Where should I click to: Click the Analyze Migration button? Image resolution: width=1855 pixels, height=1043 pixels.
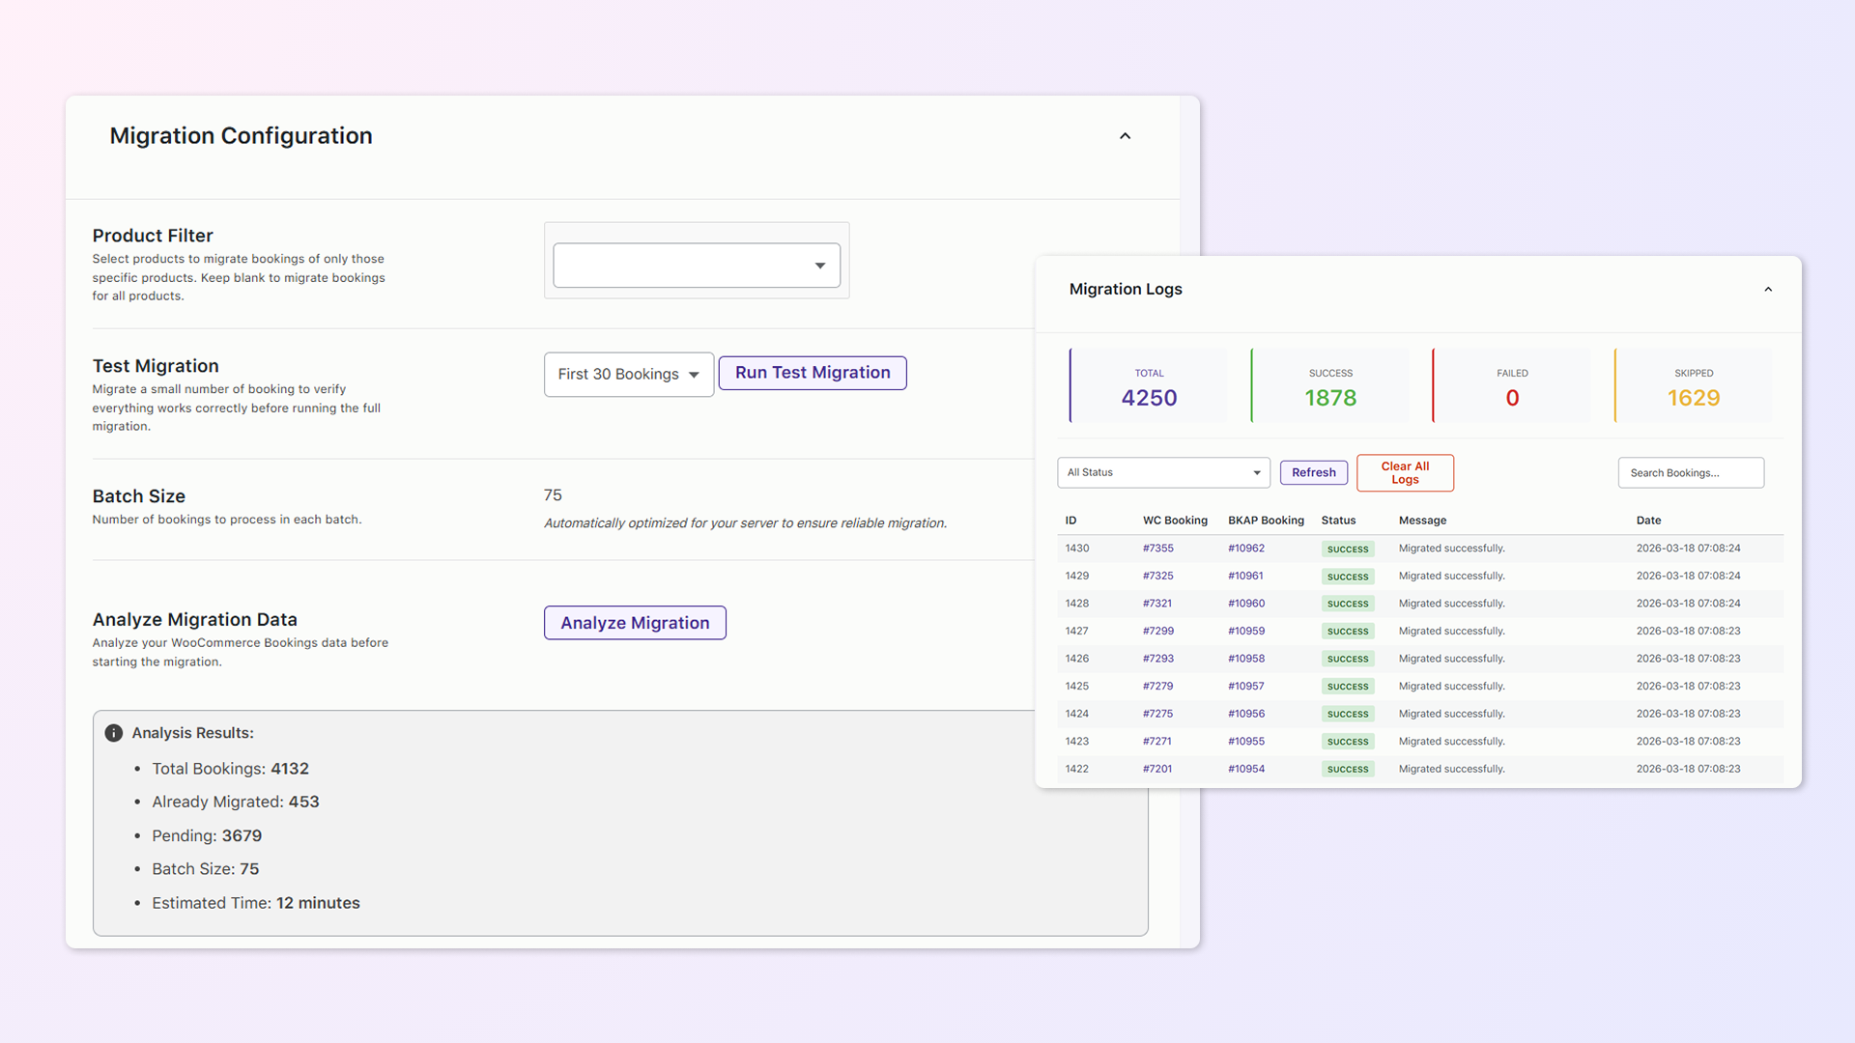coord(635,623)
